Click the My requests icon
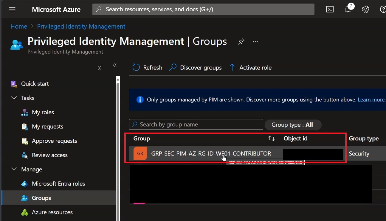386x221 pixels. click(25, 127)
